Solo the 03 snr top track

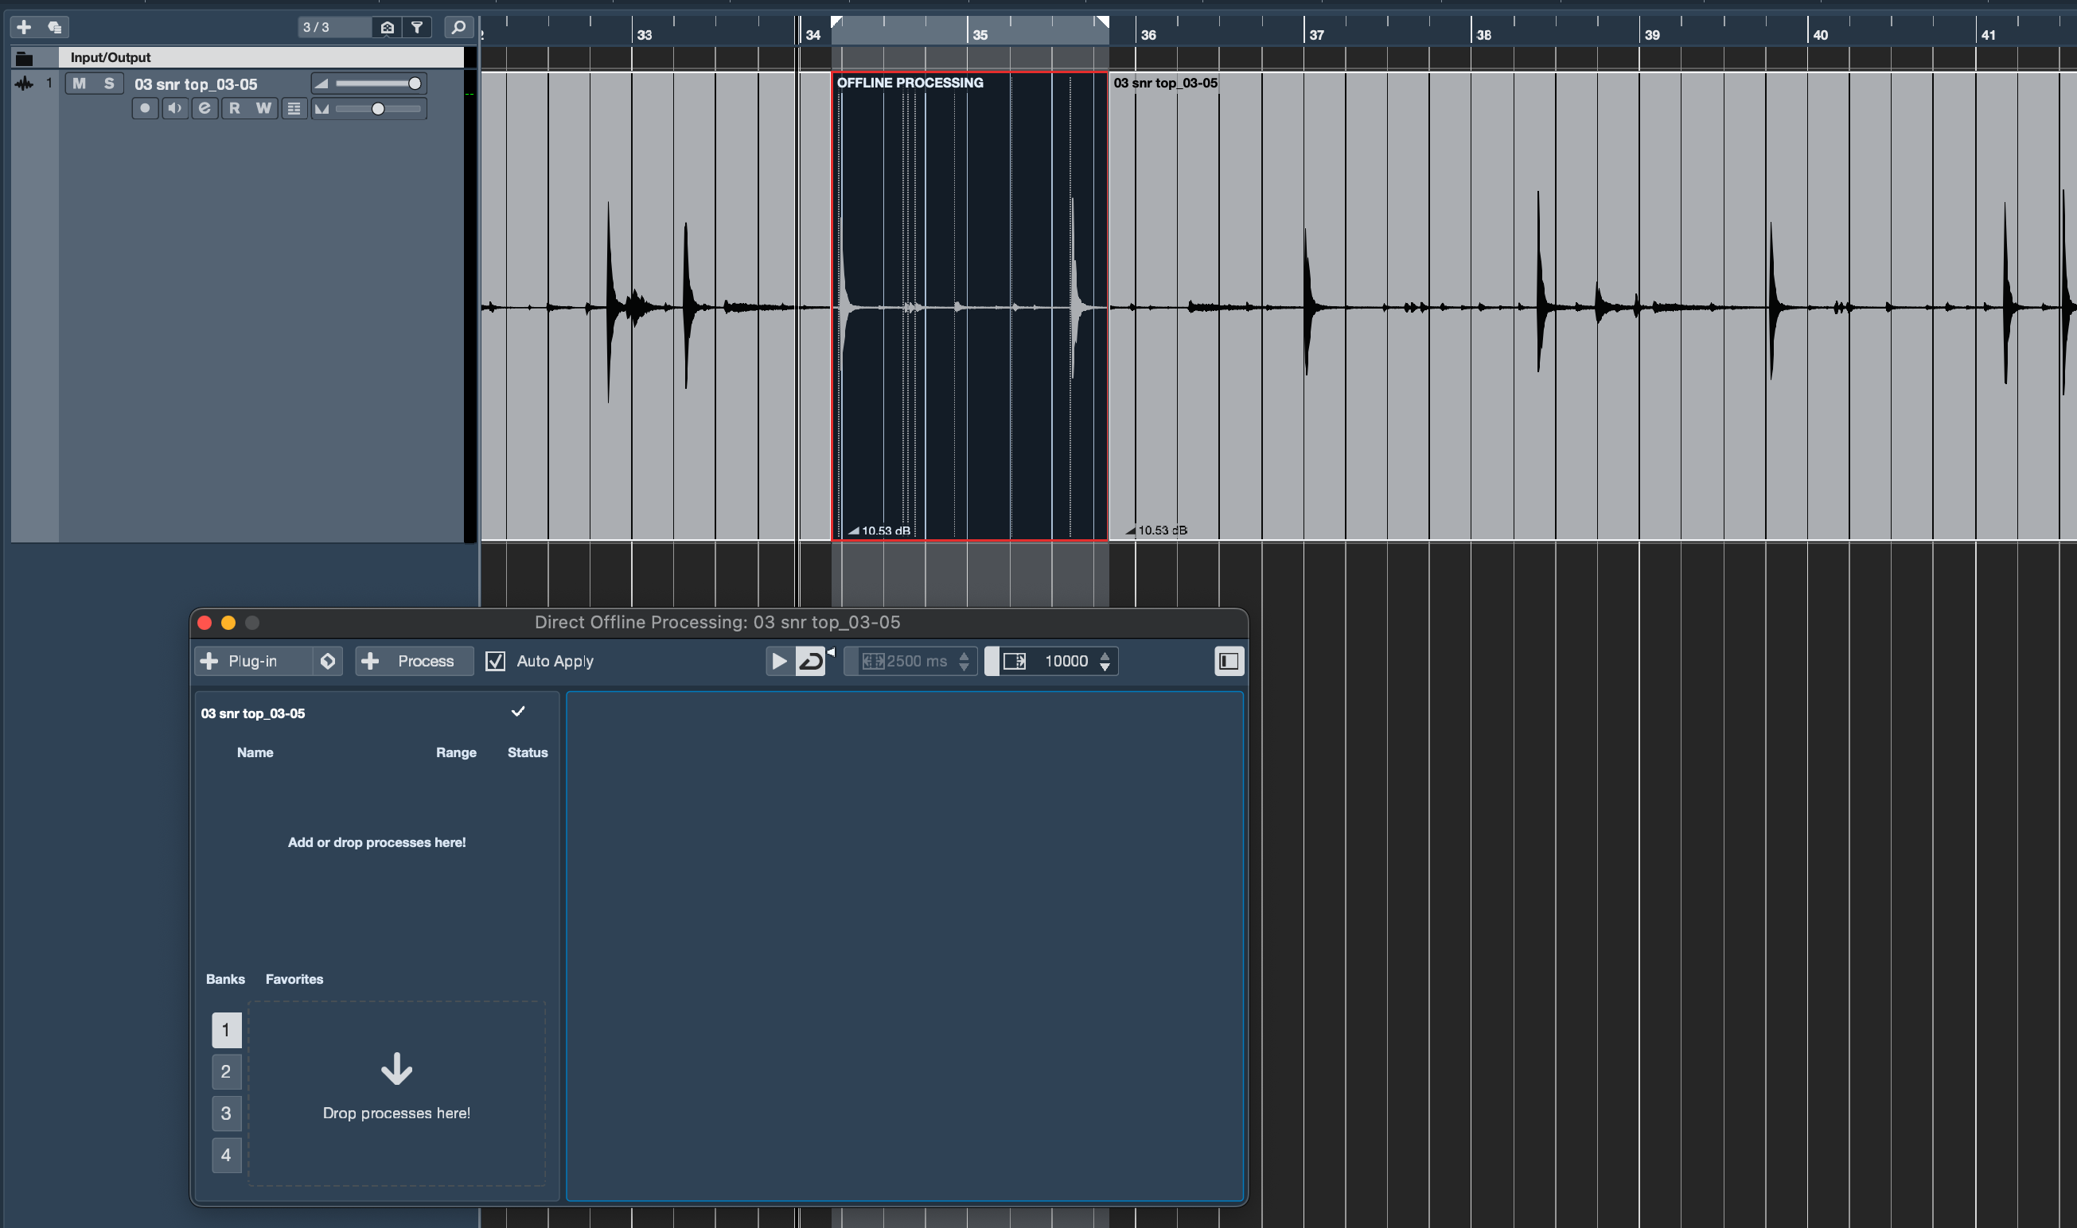(108, 84)
